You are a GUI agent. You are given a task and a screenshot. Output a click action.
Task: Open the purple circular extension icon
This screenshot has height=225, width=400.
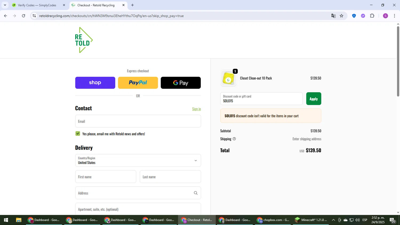pyautogui.click(x=363, y=16)
